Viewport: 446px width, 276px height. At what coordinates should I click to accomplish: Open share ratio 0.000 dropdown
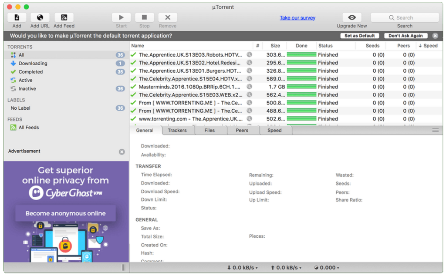pyautogui.click(x=327, y=268)
